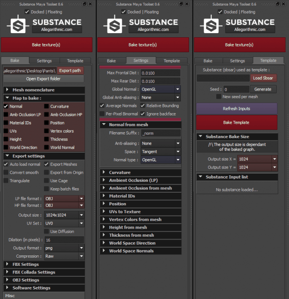Expand the Mesh nomenclature section

44,90
